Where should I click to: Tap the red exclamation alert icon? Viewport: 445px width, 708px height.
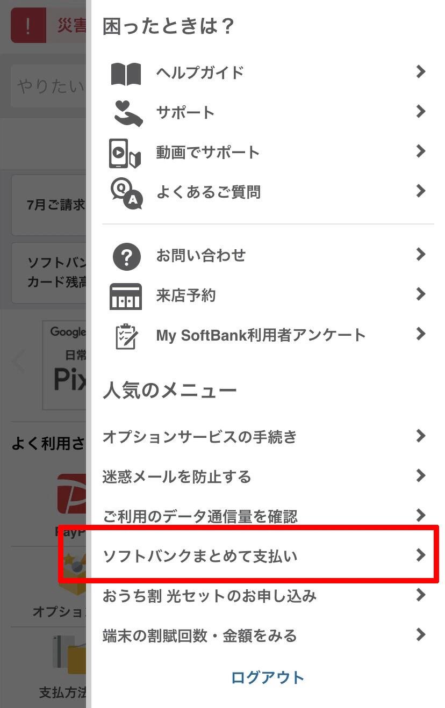(28, 25)
